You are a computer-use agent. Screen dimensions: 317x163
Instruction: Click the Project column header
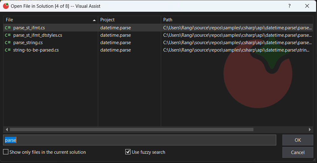pyautogui.click(x=129, y=20)
